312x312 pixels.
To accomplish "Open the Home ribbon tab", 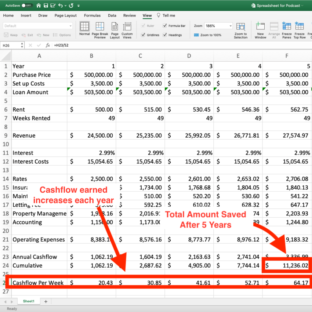I will pyautogui.click(x=8, y=15).
